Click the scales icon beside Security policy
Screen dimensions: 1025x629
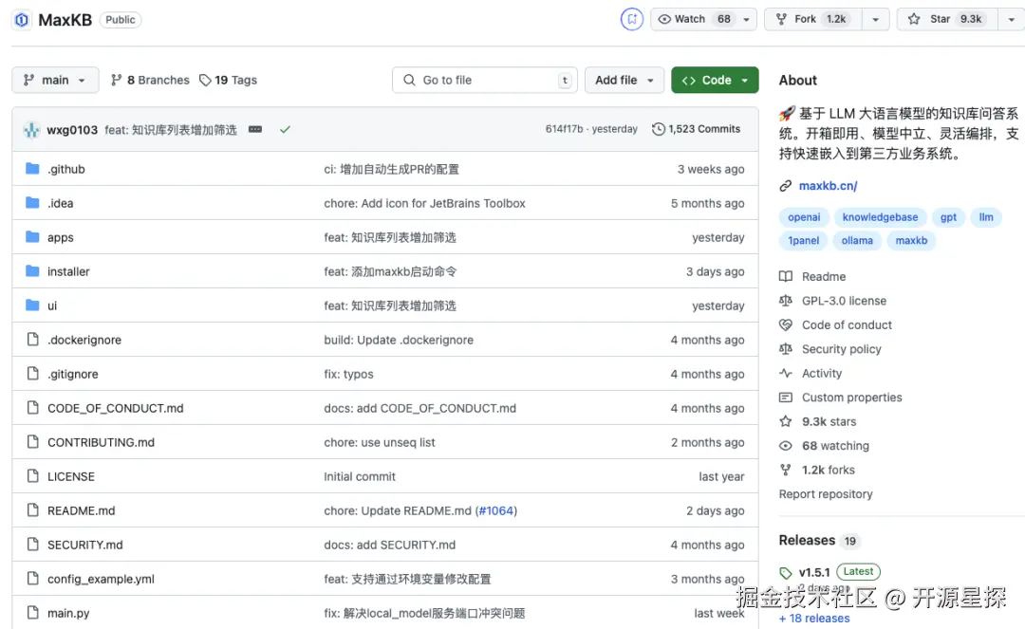point(786,349)
